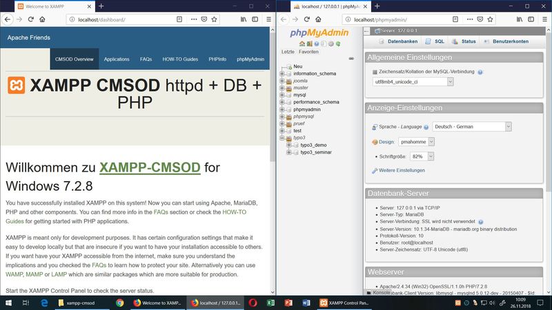Open Excel from the taskbar
This screenshot has width=552, height=310.
[270, 302]
